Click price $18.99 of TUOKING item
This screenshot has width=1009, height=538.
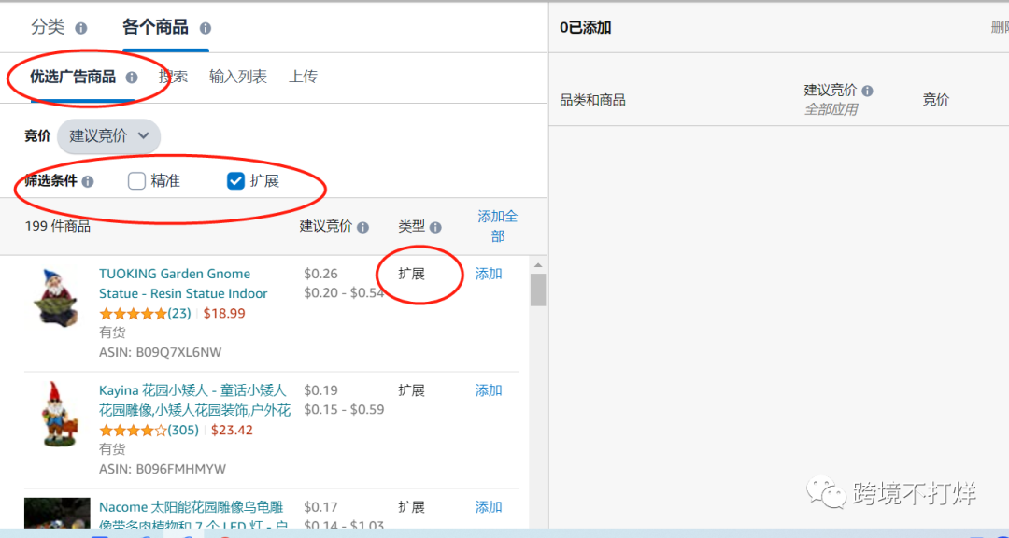tap(224, 314)
